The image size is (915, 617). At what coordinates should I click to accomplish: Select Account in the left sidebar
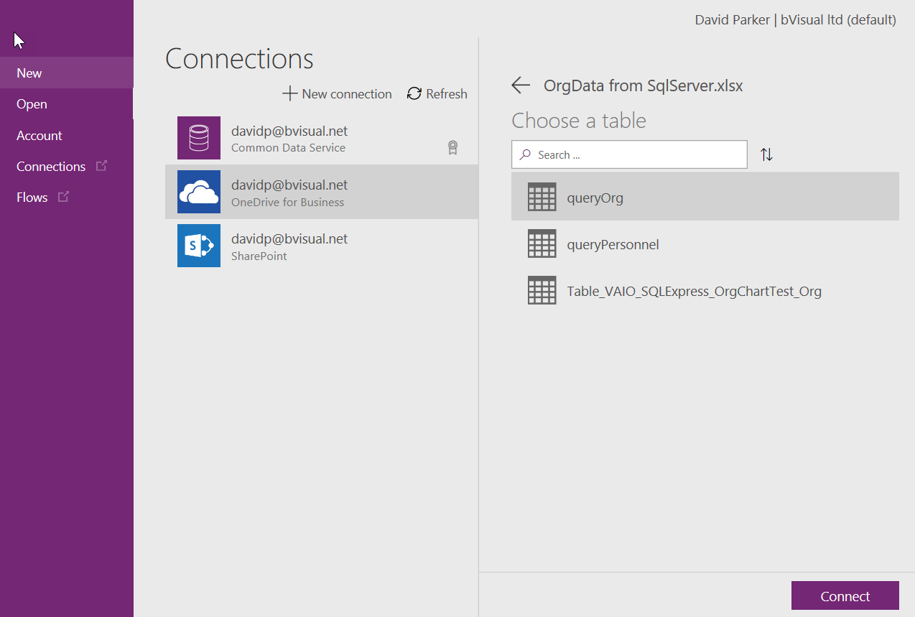(x=39, y=135)
